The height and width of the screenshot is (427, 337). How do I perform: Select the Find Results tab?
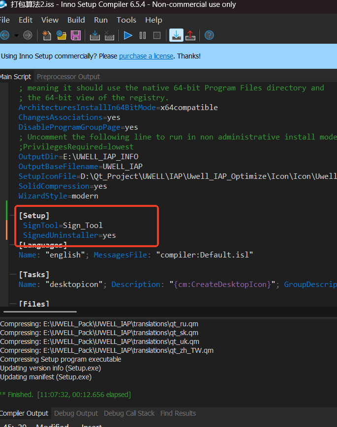tap(178, 413)
